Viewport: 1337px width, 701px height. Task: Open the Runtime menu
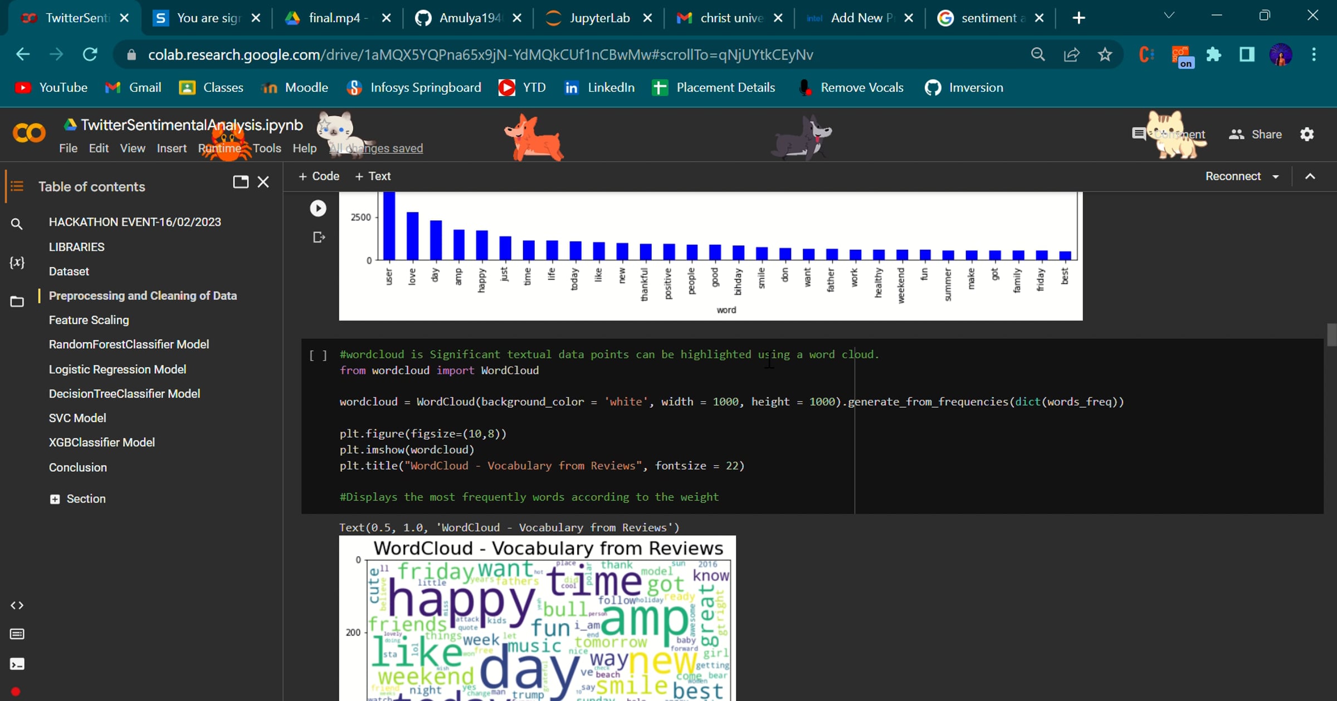pyautogui.click(x=219, y=148)
